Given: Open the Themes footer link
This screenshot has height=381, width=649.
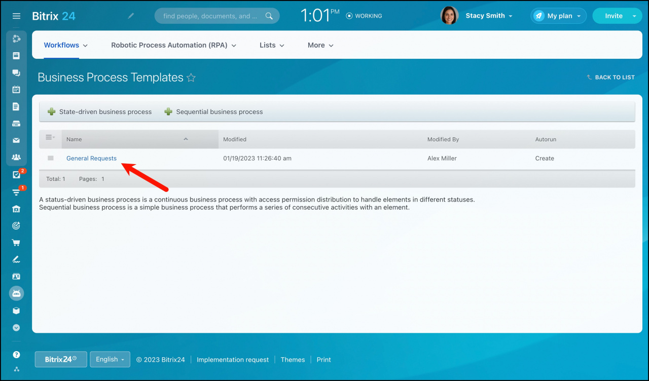Looking at the screenshot, I should tap(293, 360).
